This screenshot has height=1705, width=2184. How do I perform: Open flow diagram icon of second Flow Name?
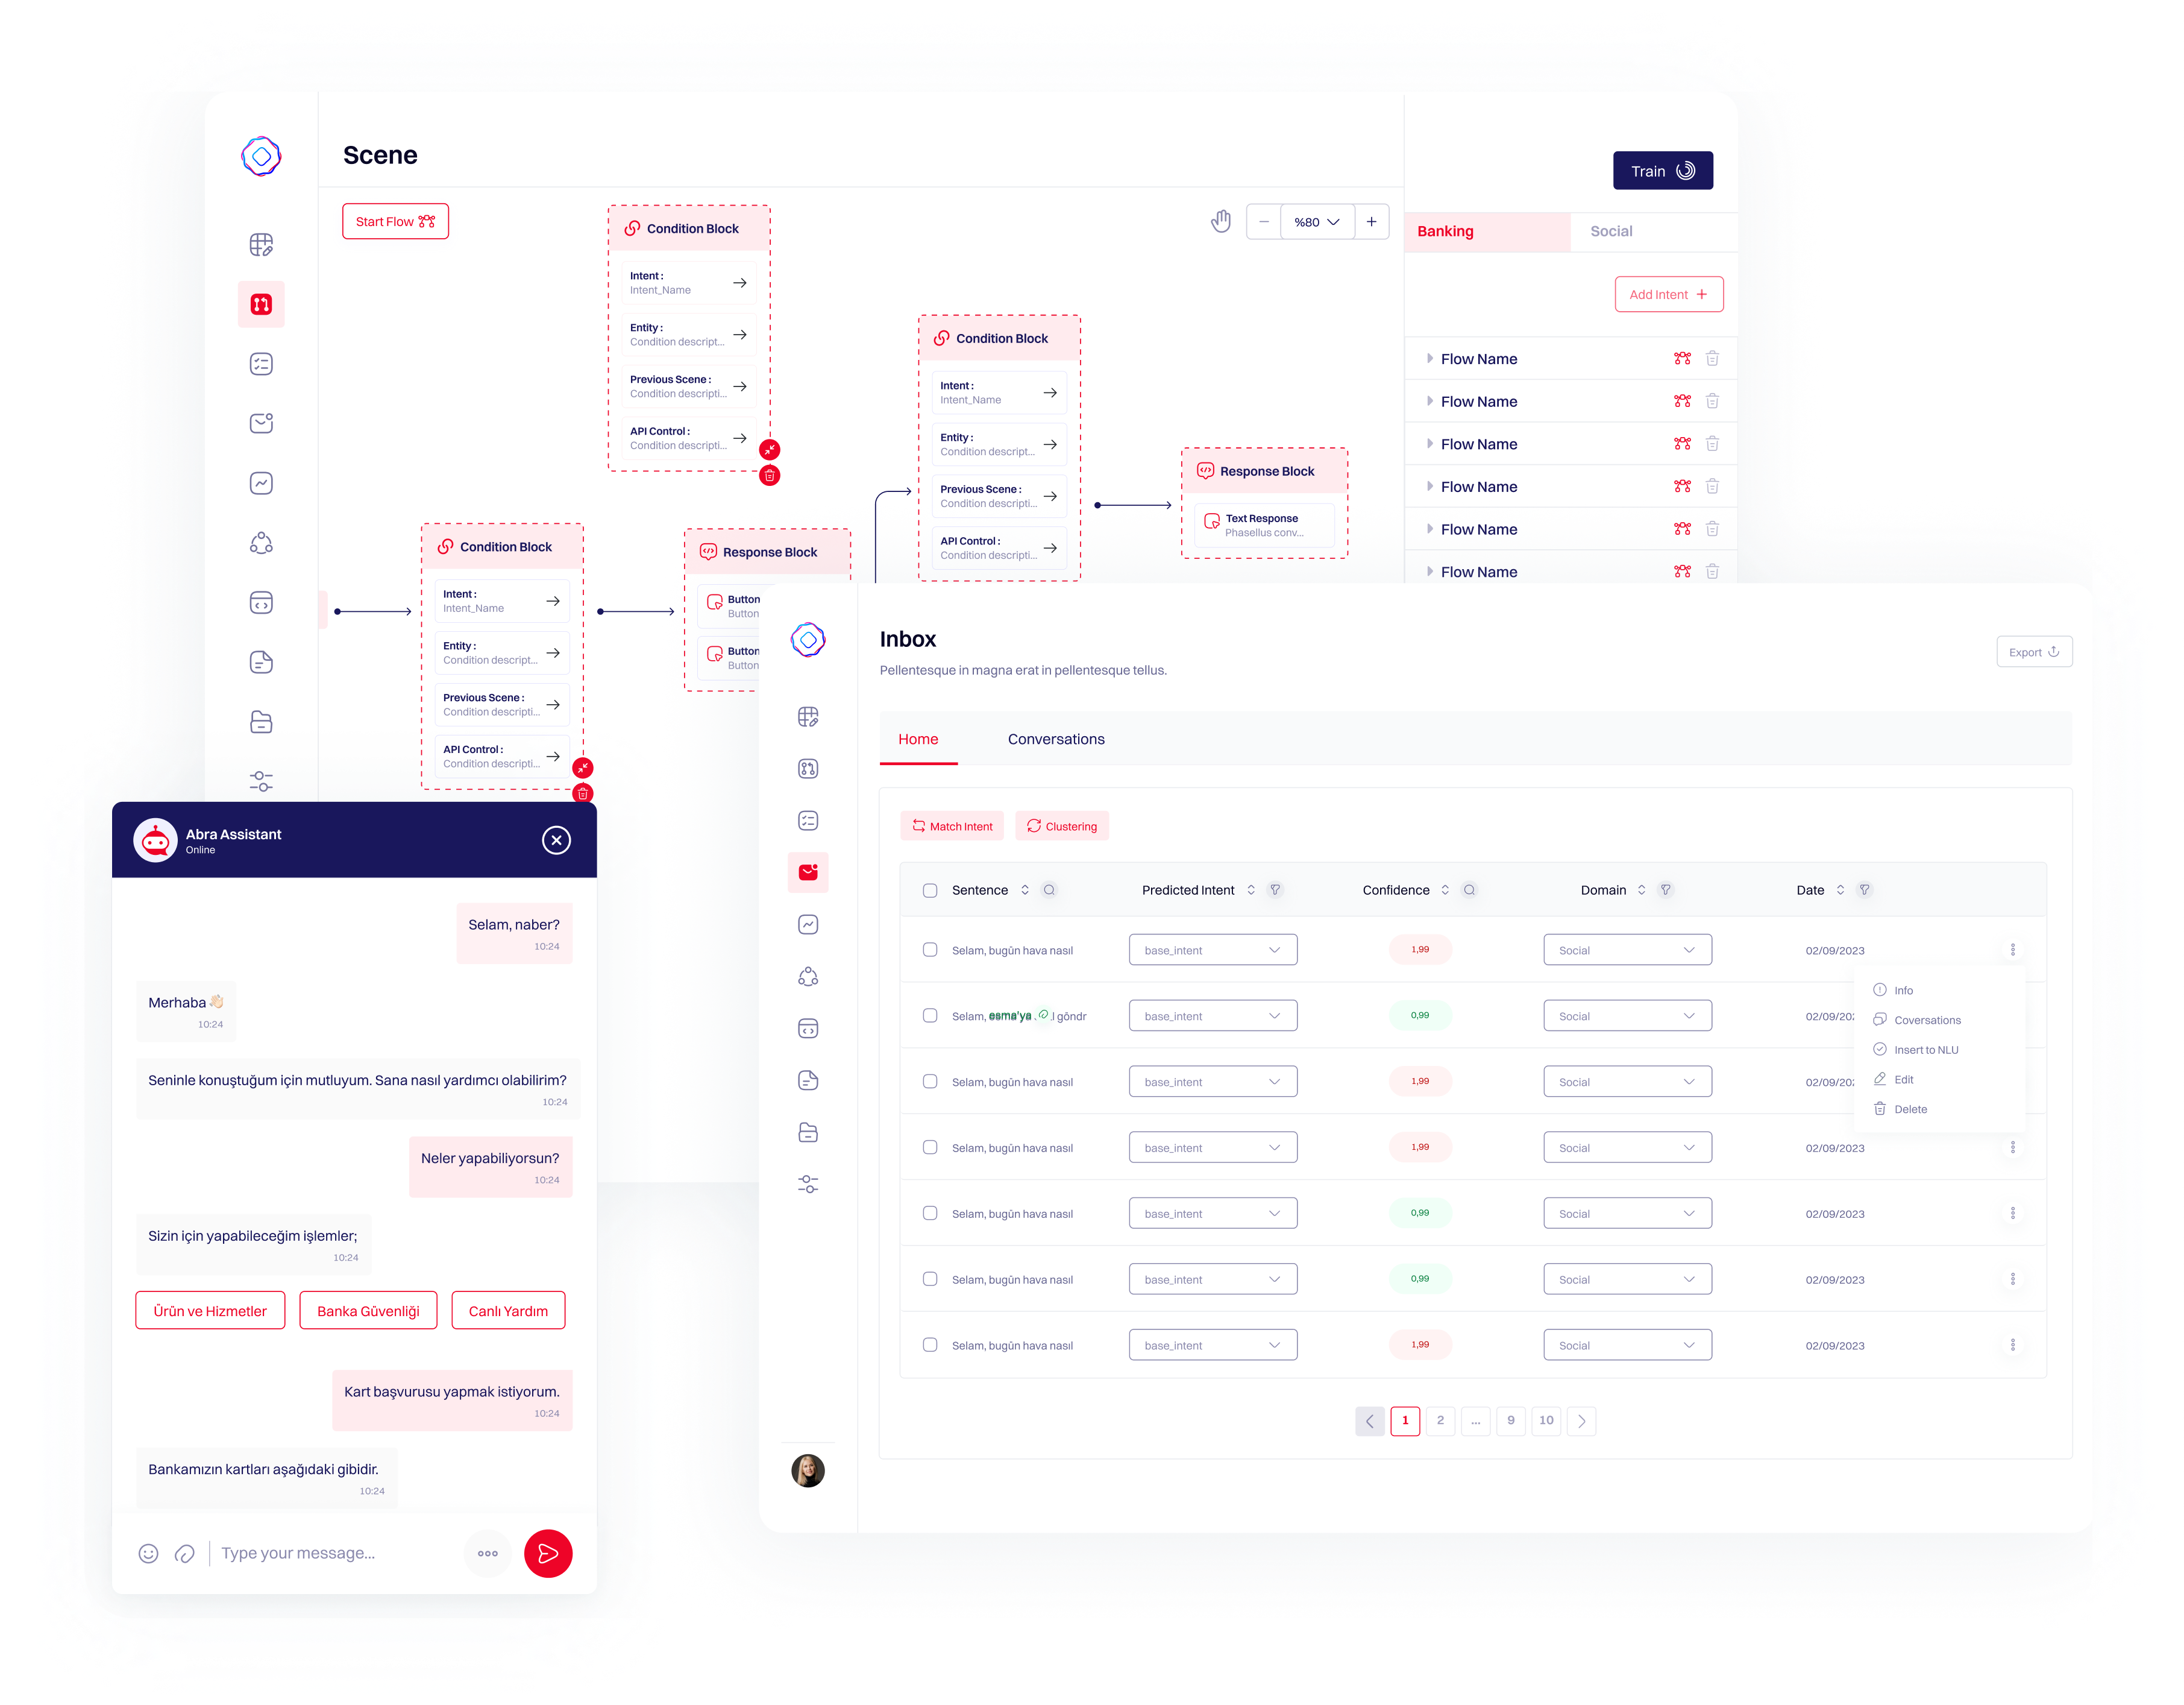pyautogui.click(x=1682, y=402)
